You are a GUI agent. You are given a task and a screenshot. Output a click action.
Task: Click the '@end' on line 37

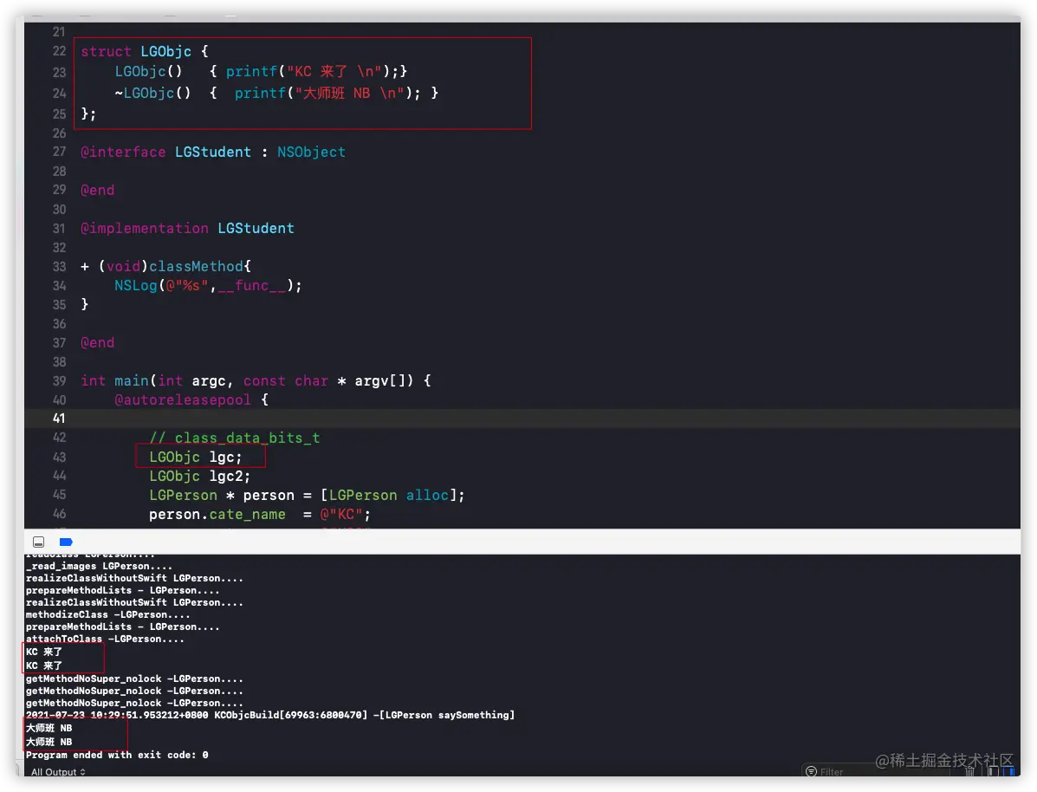(97, 343)
